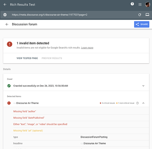
Task: Reload the test with the refresh icon
Action: tap(140, 15)
